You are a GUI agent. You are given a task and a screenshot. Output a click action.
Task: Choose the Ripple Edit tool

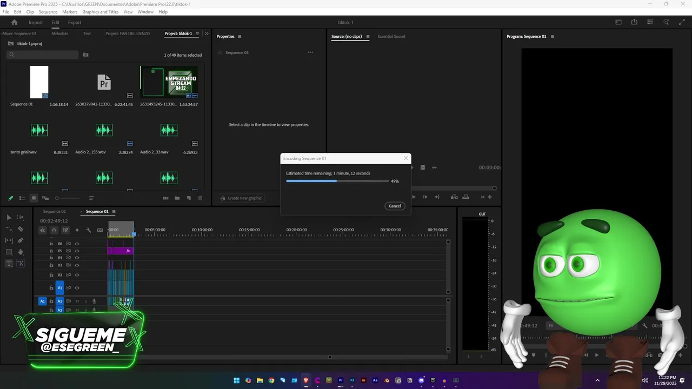9,229
